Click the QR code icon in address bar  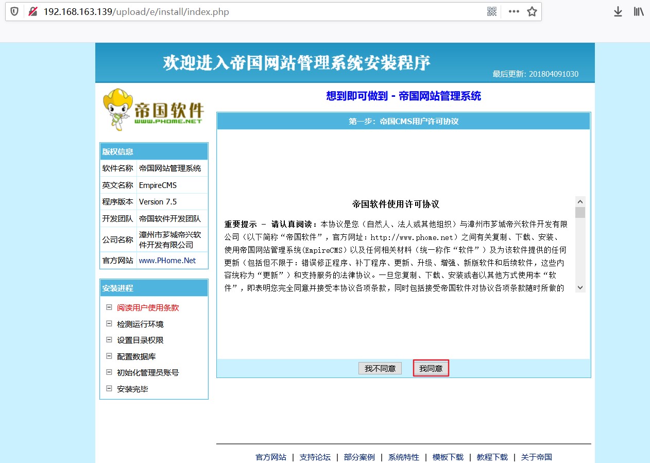pyautogui.click(x=492, y=11)
